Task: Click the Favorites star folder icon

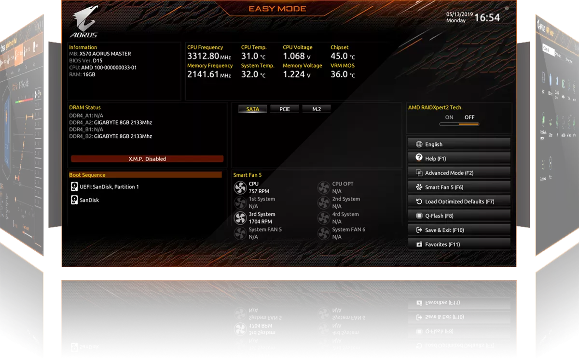Action: [x=419, y=244]
